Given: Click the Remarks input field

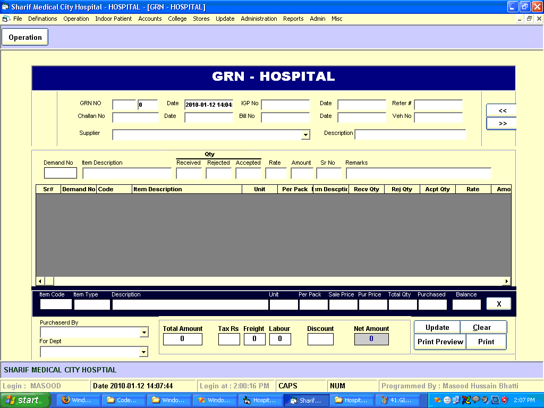Looking at the screenshot, I should 419,173.
